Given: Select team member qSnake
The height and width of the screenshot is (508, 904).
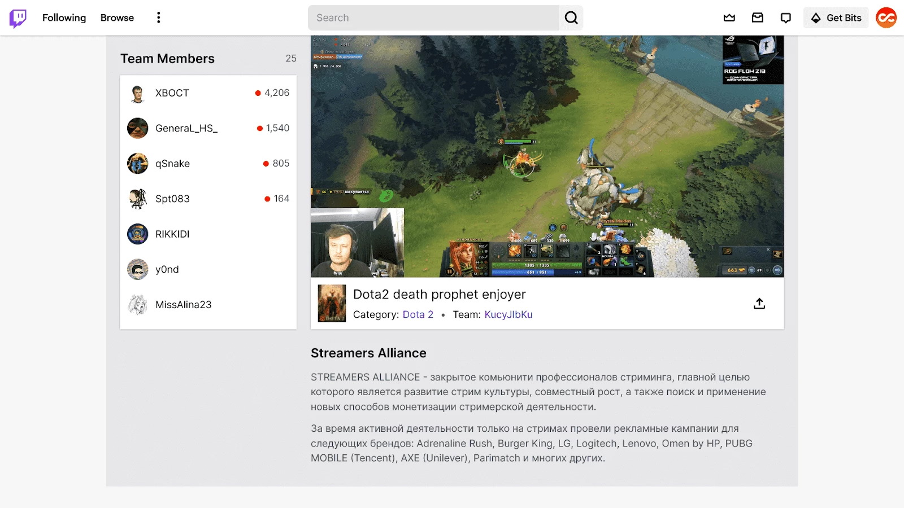Looking at the screenshot, I should coord(208,164).
